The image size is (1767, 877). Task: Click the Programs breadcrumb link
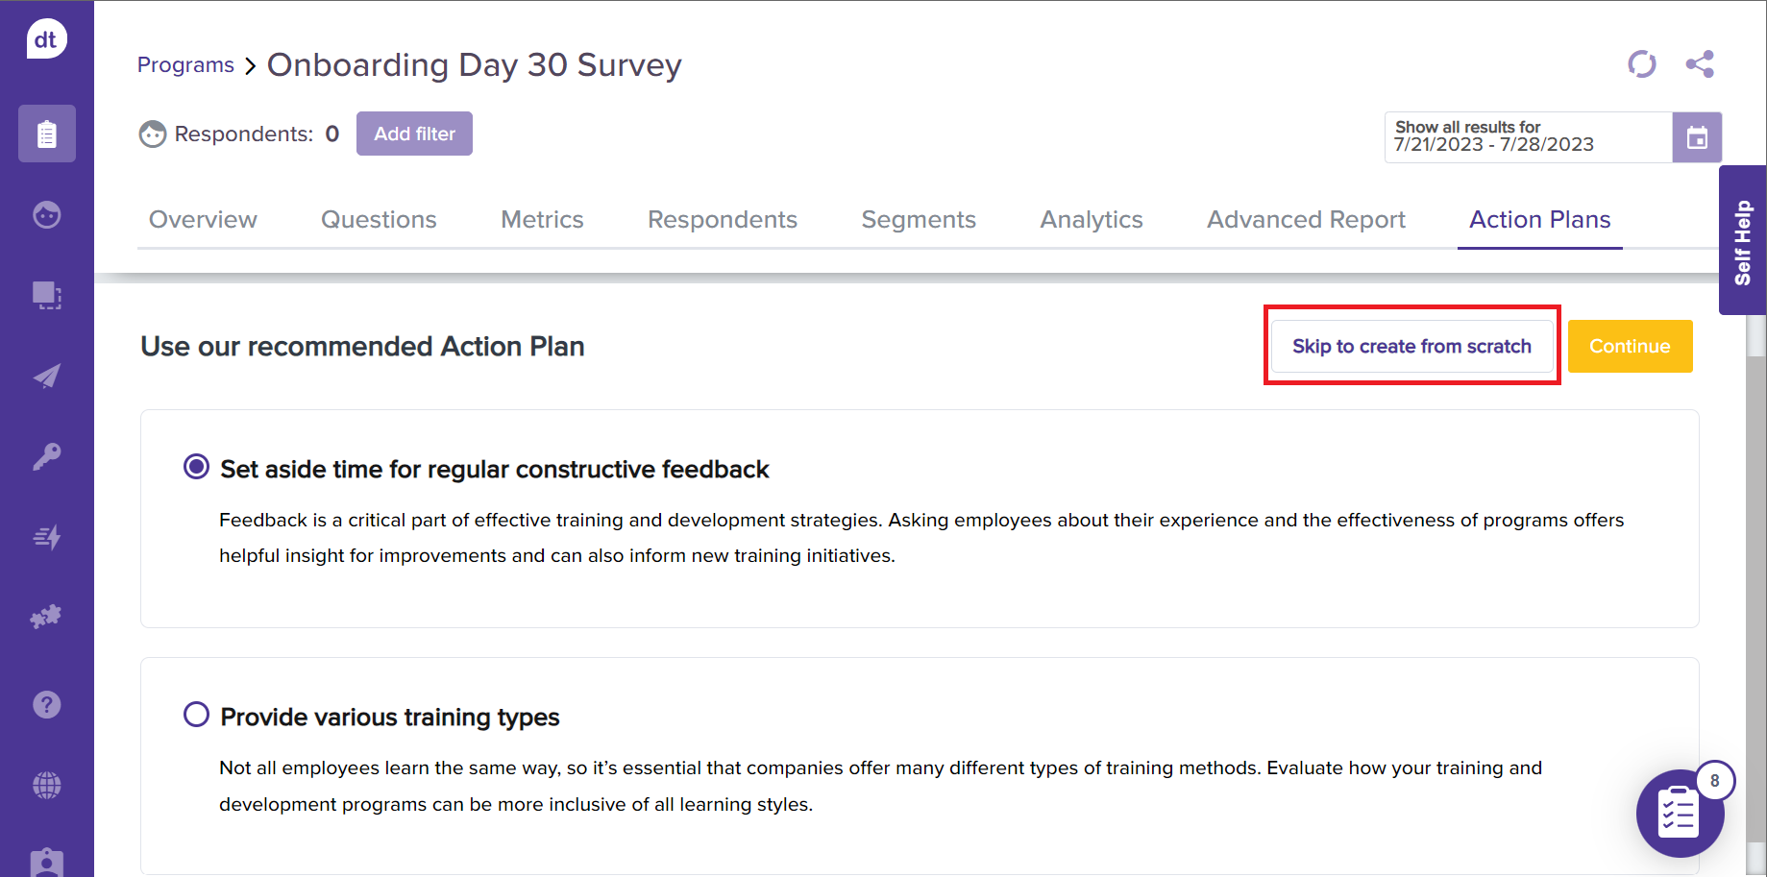185,65
